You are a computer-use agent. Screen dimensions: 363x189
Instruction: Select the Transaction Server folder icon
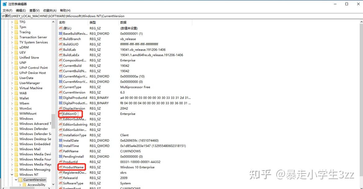click(16, 37)
